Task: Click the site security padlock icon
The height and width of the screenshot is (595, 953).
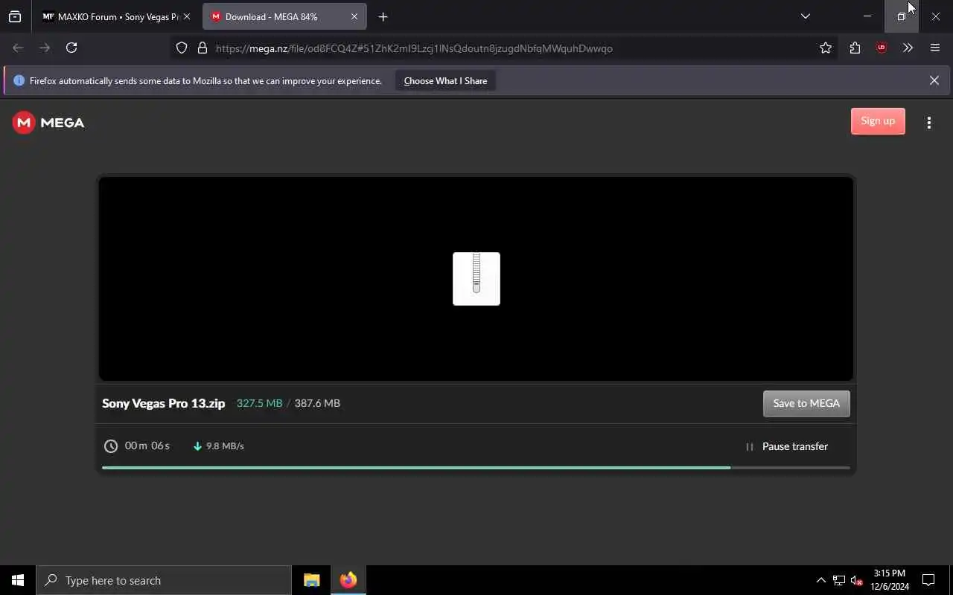Action: [202, 48]
